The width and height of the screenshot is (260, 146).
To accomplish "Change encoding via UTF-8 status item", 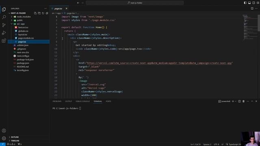I will pos(216,144).
